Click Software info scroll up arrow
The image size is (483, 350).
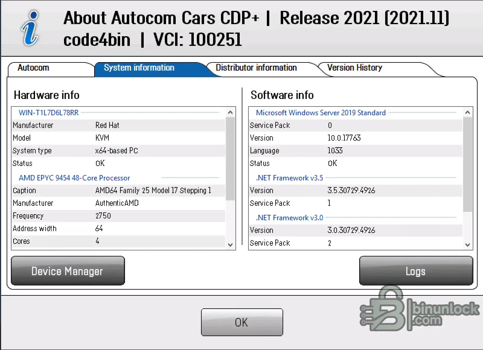tap(468, 112)
